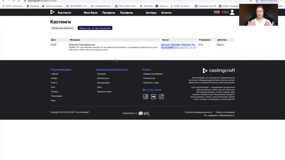This screenshot has height=160, width=285.
Task: Open the VK social icon in footer
Action: tap(153, 97)
